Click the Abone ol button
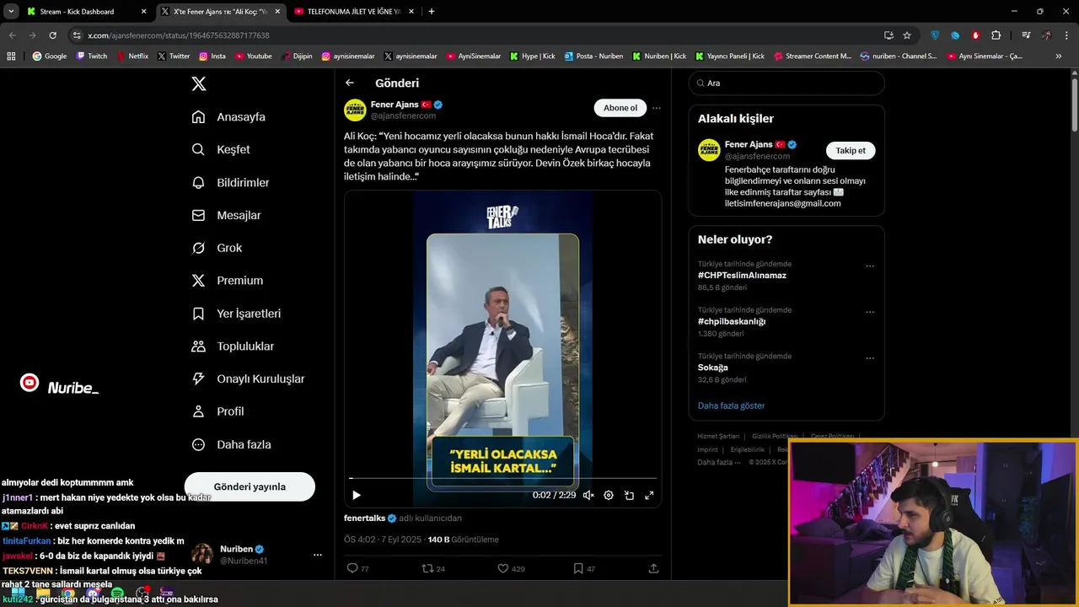Image resolution: width=1079 pixels, height=607 pixels. coord(620,108)
